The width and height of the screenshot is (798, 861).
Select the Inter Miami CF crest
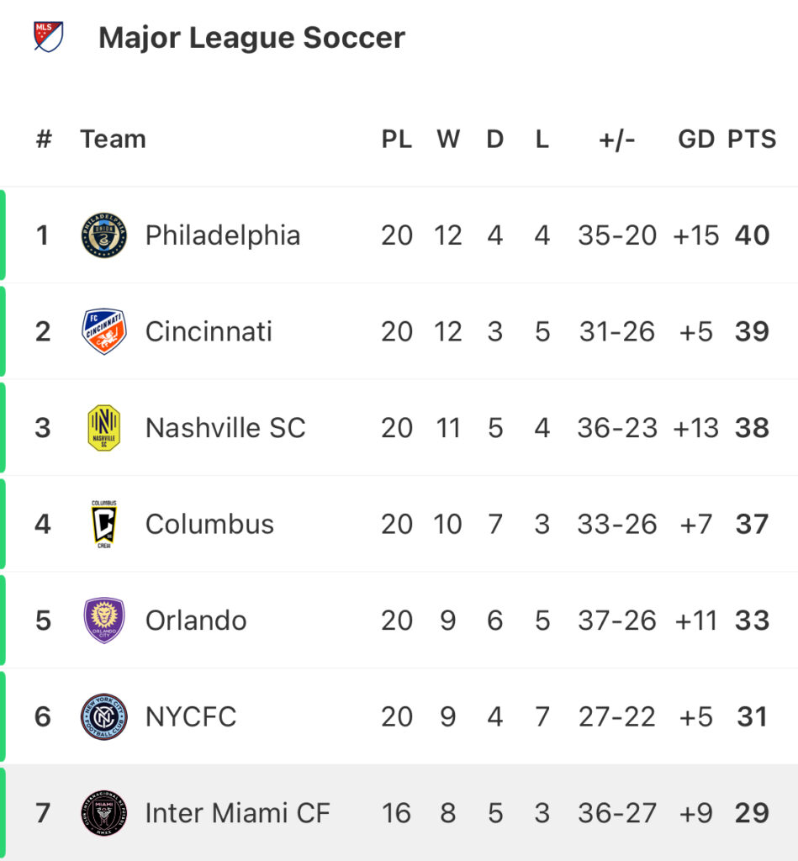pyautogui.click(x=103, y=813)
